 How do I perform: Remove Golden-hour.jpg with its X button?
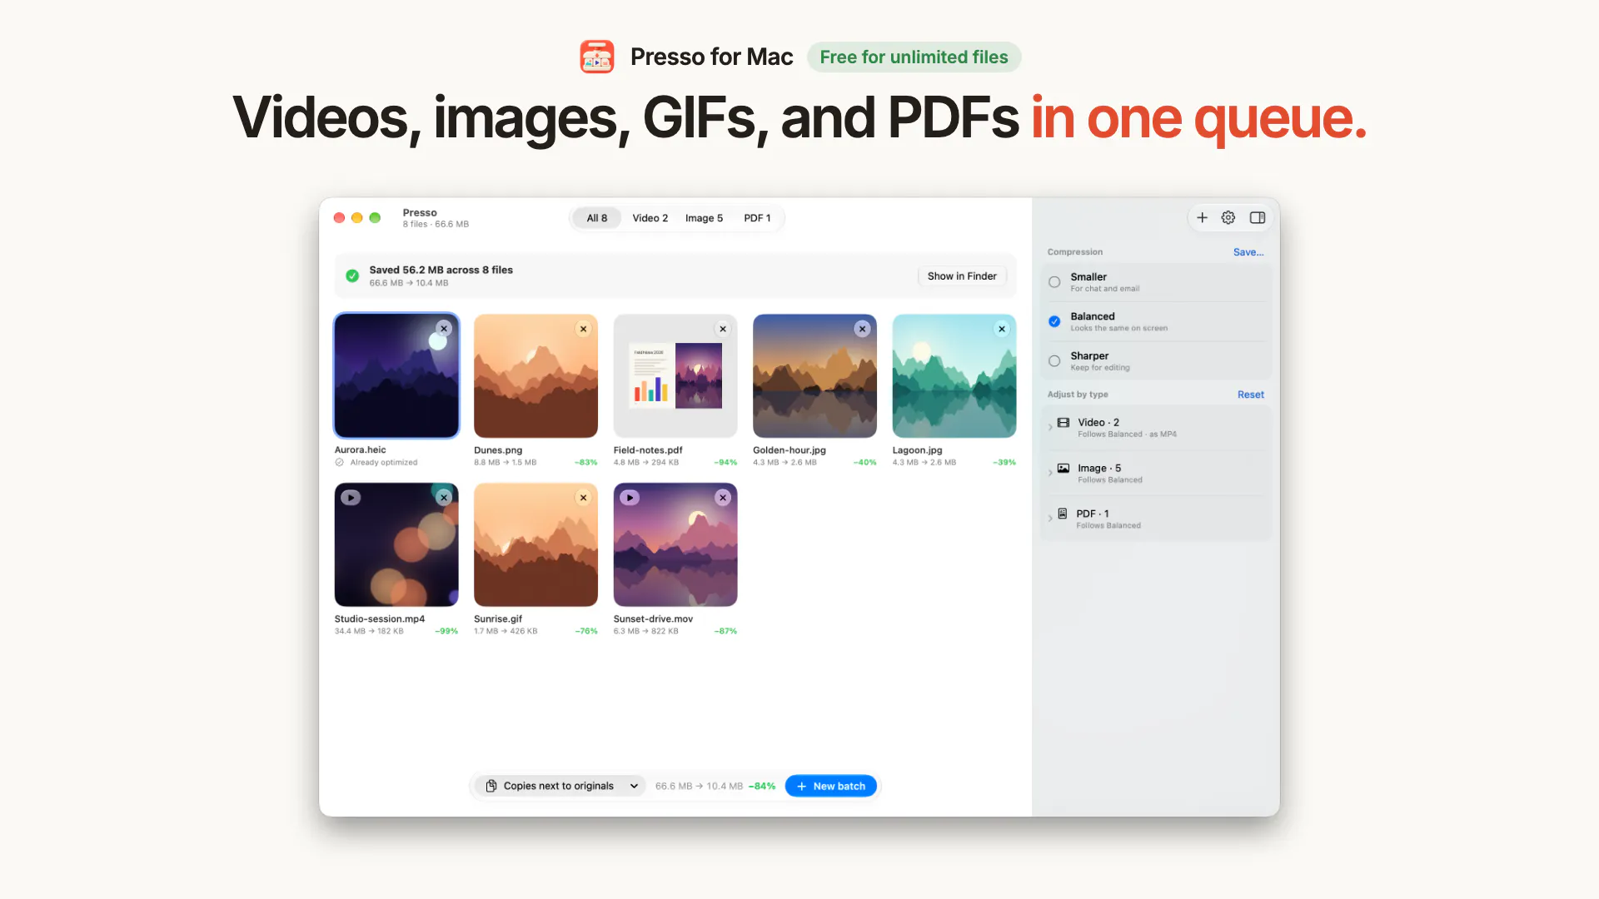[x=863, y=329]
